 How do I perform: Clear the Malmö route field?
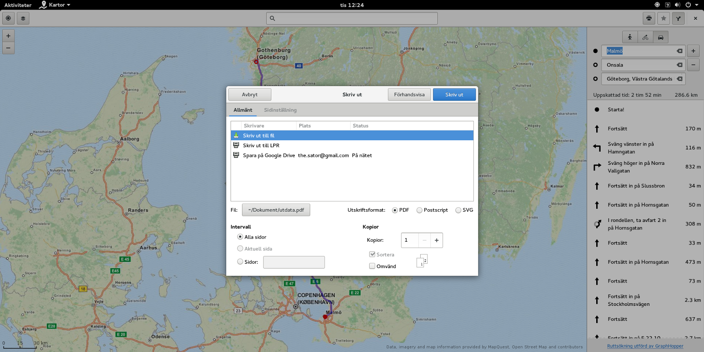tap(680, 51)
